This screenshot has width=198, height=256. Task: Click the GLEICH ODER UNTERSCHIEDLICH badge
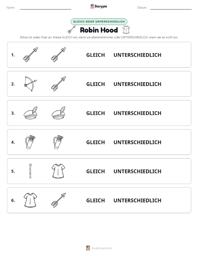(x=99, y=21)
